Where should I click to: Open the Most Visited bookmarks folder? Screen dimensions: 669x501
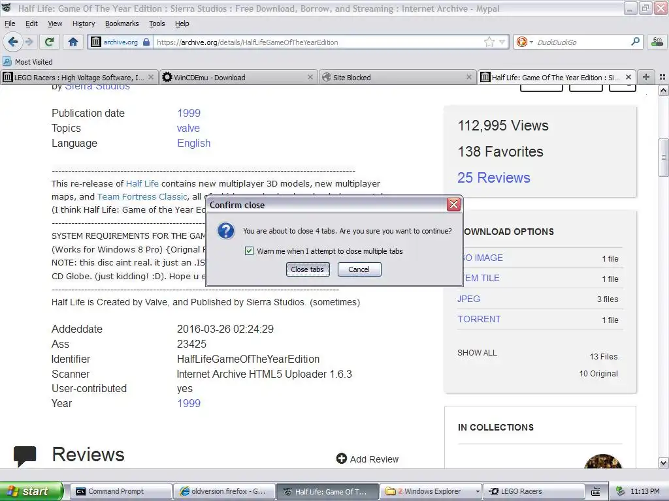[27, 62]
